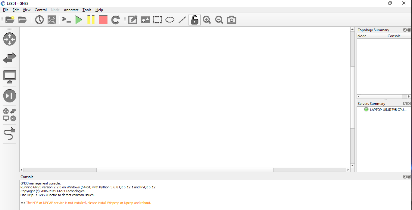
Task: Toggle show interface labels button
Action: coord(52,20)
